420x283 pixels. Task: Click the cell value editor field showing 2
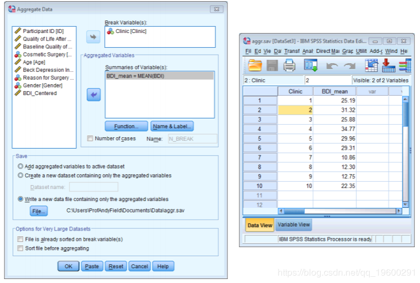coord(328,80)
